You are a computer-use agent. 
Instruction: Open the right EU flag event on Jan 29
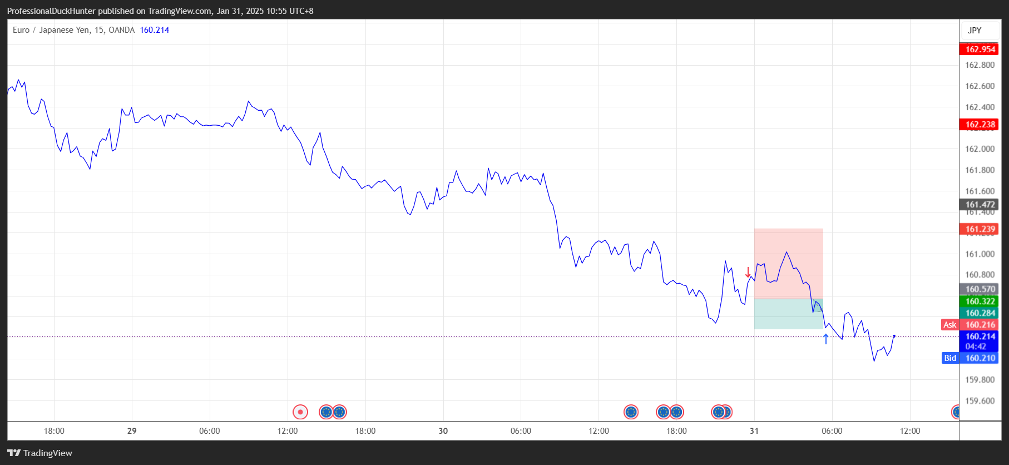click(x=340, y=412)
